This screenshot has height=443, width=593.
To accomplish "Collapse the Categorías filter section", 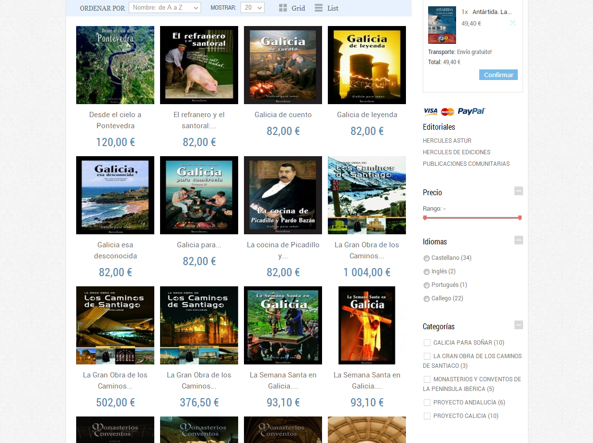I will click(x=519, y=325).
